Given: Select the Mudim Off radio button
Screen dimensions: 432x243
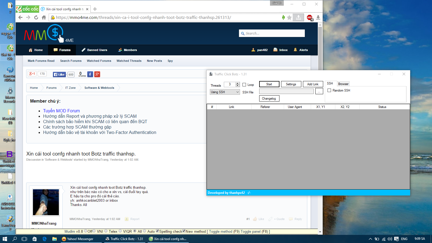Looking at the screenshot, I should [x=86, y=231].
